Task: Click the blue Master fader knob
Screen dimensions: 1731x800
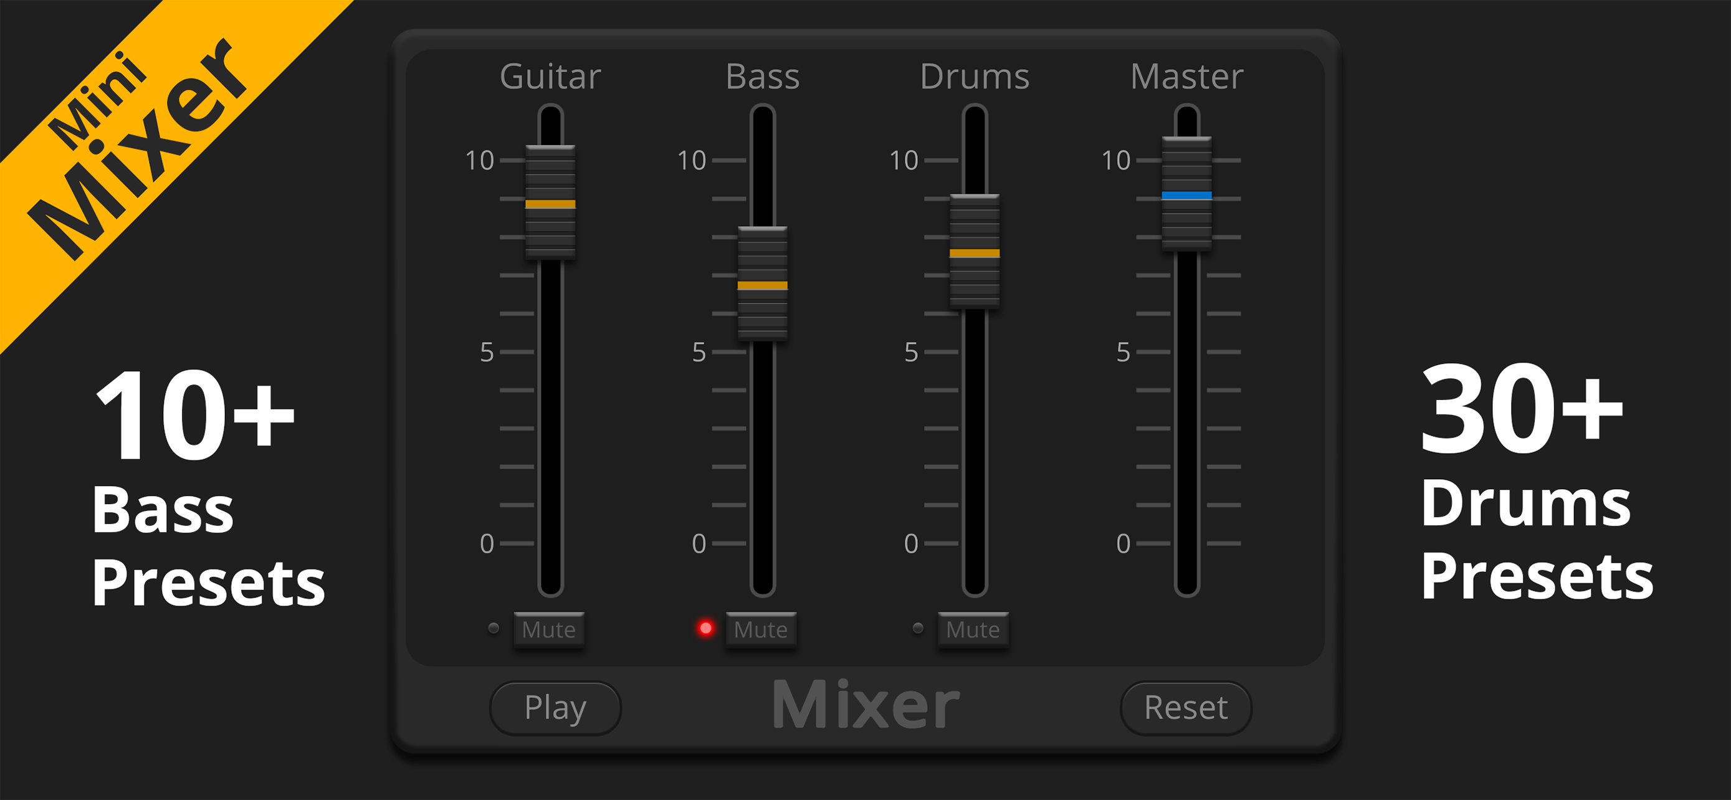Action: (x=1188, y=194)
